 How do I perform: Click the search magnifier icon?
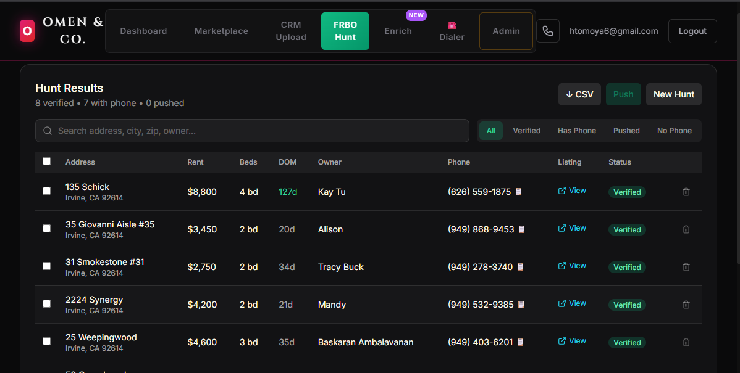pyautogui.click(x=48, y=131)
